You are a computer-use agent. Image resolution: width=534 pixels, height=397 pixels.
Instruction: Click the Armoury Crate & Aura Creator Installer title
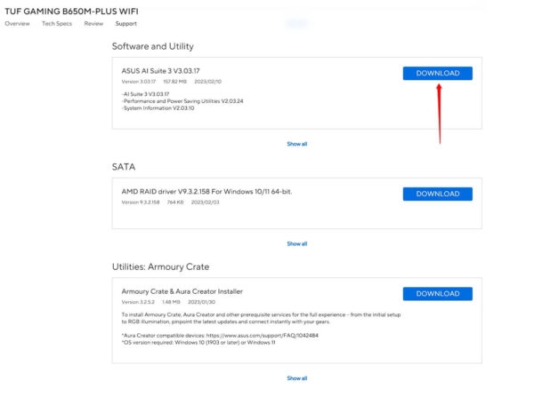pyautogui.click(x=182, y=290)
